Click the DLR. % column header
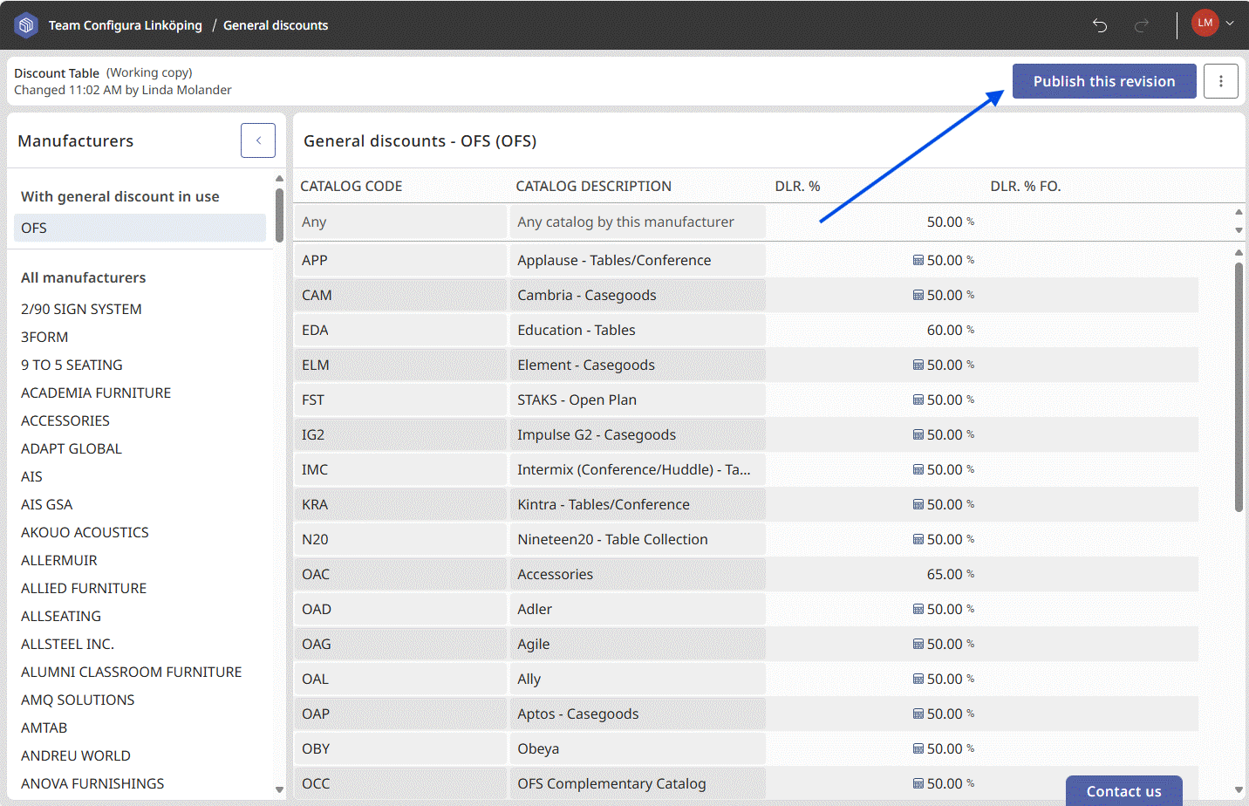This screenshot has height=806, width=1249. [797, 186]
